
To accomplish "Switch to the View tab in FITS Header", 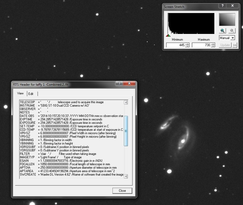I will tap(20, 93).
